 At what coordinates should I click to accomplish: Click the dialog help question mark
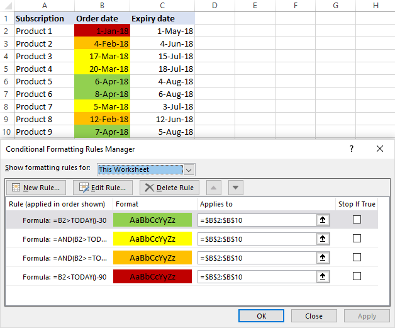pos(352,149)
